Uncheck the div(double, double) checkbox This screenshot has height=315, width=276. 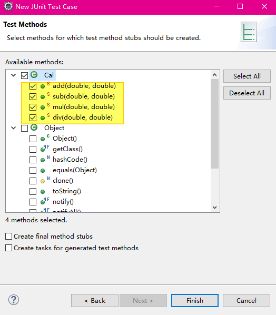click(x=33, y=117)
